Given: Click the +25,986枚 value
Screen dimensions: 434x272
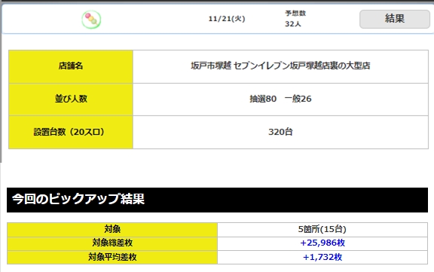Looking at the screenshot, I should click(x=322, y=243).
